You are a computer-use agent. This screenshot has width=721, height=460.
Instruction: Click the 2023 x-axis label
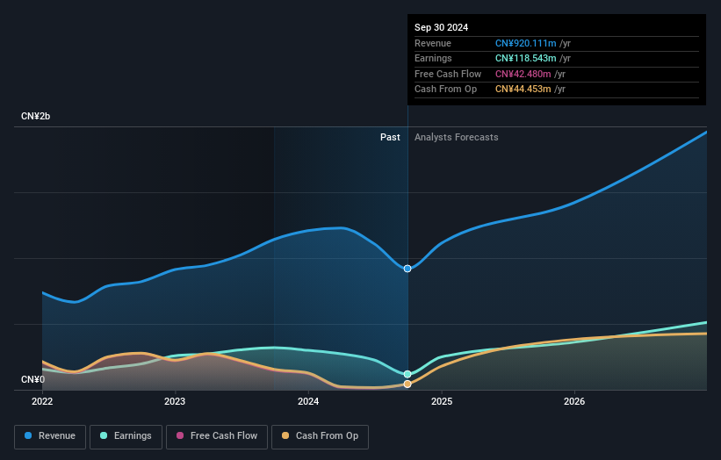point(175,401)
